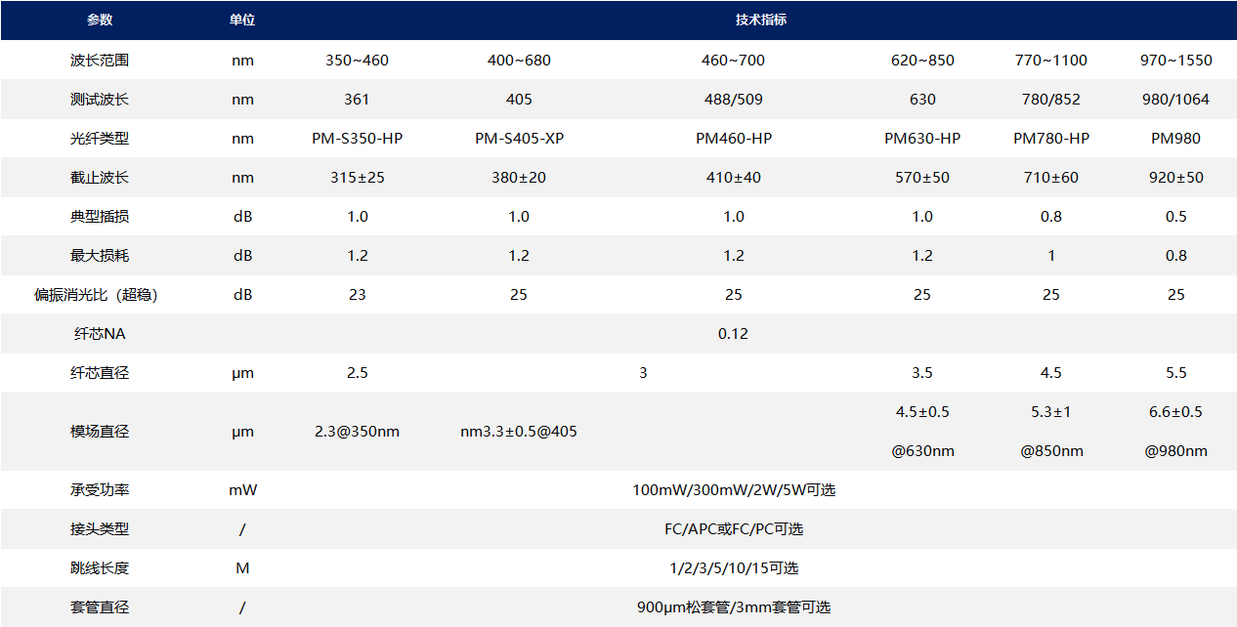Click the PM-S405-XP fiber type cell
Screen dimensions: 1237x627
[x=519, y=139]
